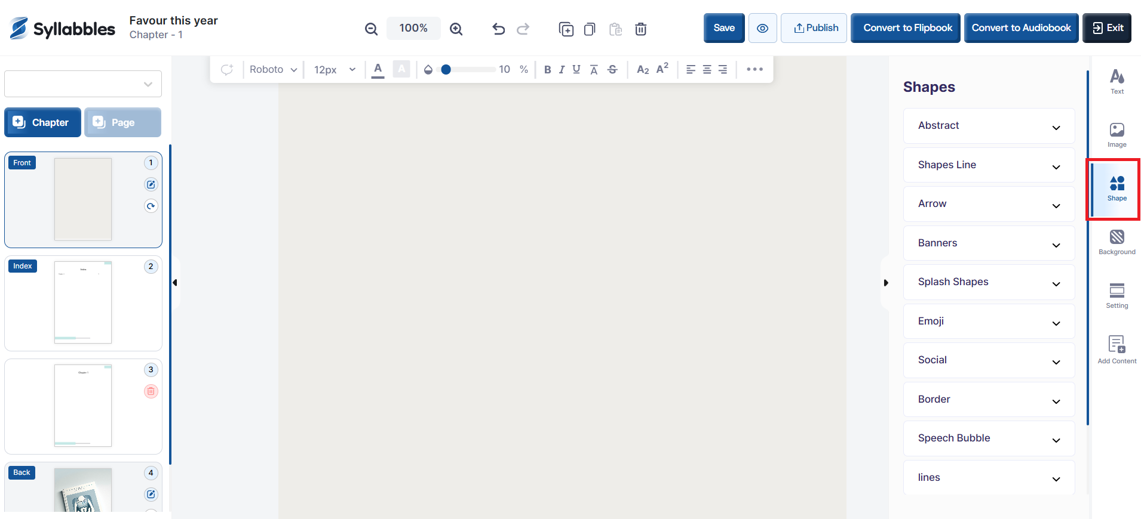Screen dimensions: 1141x519
Task: Open the Roboto font family dropdown
Action: pyautogui.click(x=273, y=70)
